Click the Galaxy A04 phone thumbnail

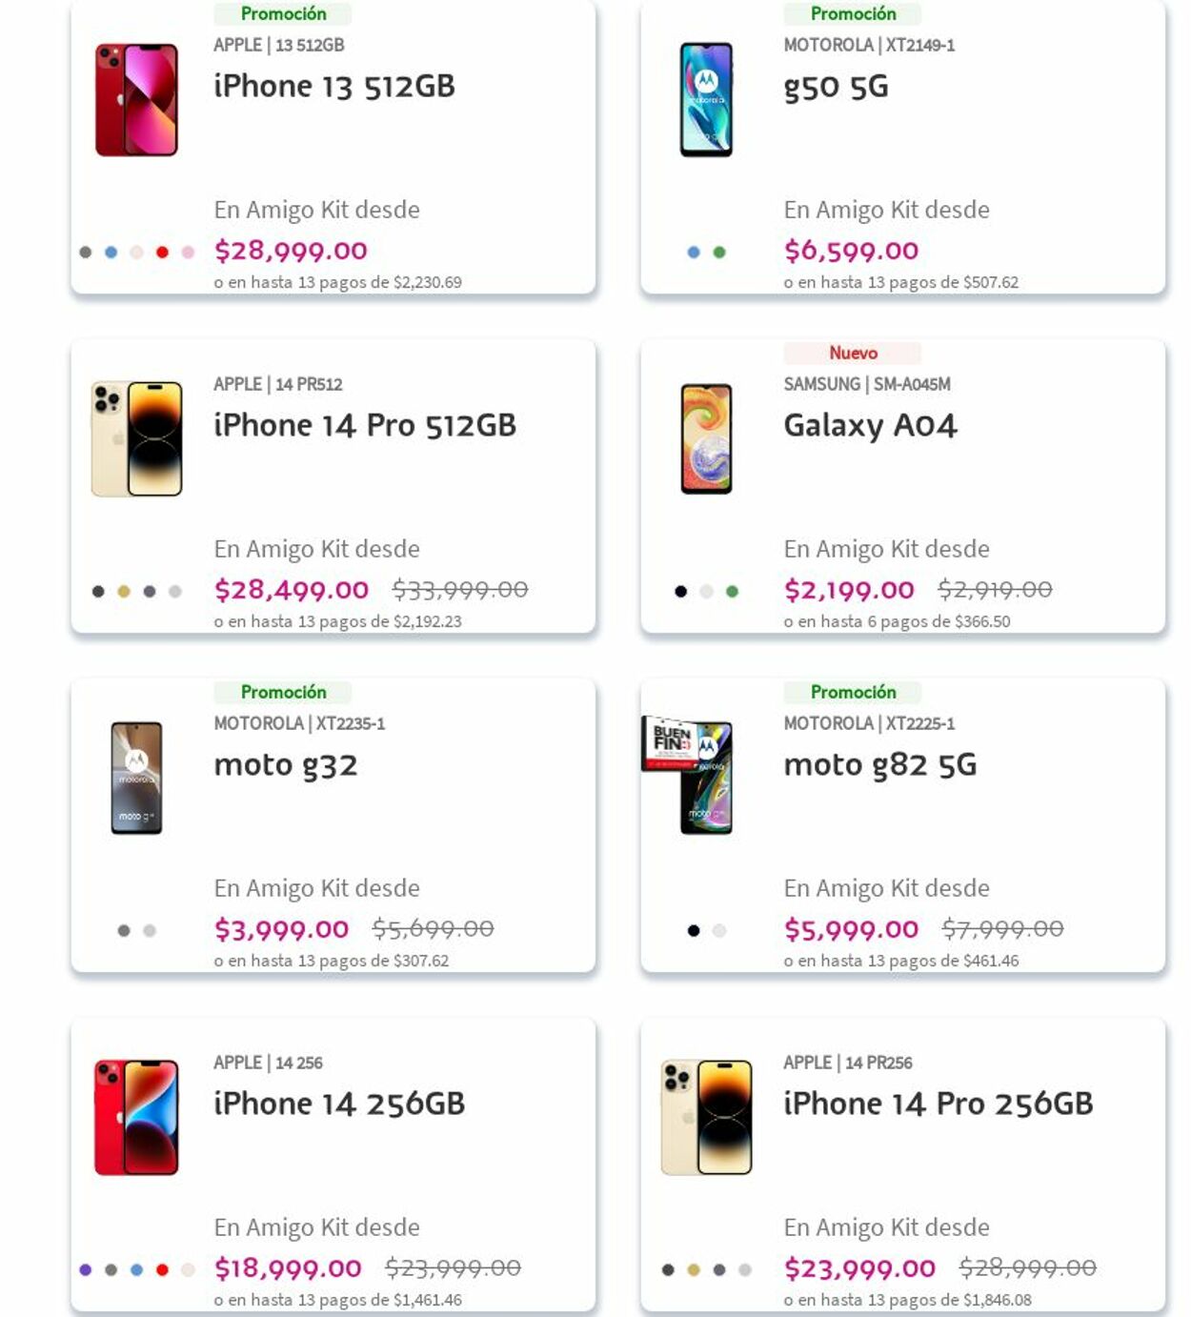point(706,439)
